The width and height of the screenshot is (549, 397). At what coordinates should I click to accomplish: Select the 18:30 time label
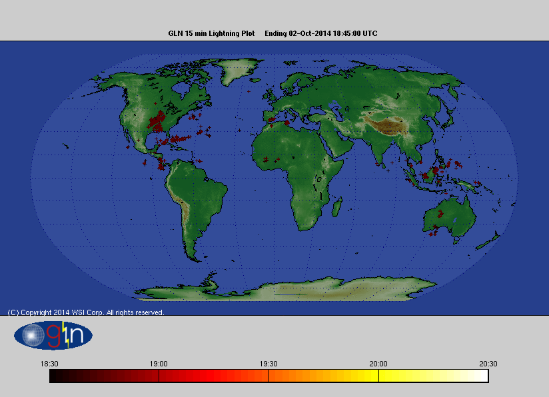tap(51, 364)
